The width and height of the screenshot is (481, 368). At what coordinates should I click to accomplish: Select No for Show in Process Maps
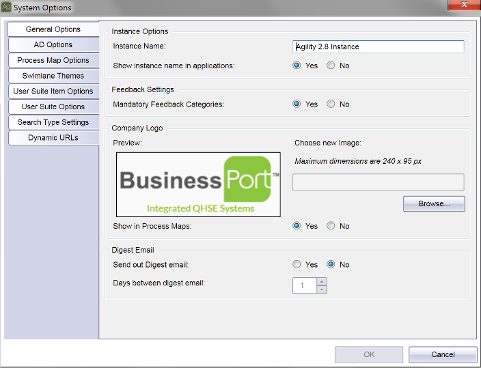click(331, 226)
